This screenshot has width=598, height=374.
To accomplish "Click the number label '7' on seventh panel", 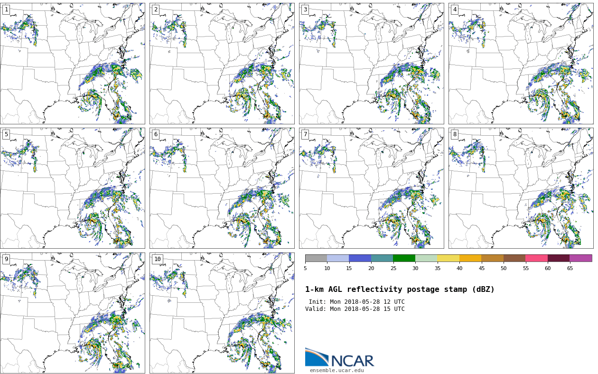I will (x=305, y=134).
